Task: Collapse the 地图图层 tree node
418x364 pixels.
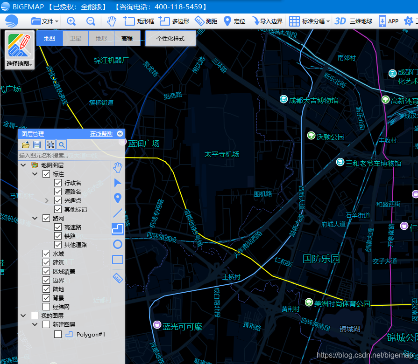Action: (23, 165)
